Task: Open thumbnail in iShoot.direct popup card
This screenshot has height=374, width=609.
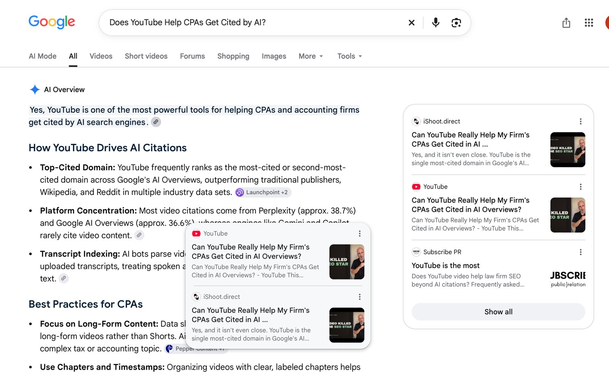Action: tap(347, 325)
